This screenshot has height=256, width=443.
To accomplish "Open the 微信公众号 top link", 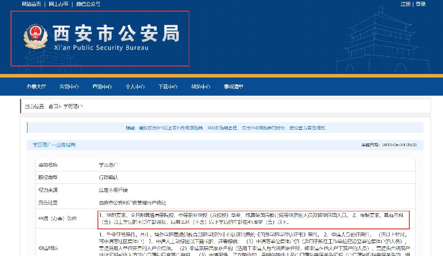I will pos(88,4).
